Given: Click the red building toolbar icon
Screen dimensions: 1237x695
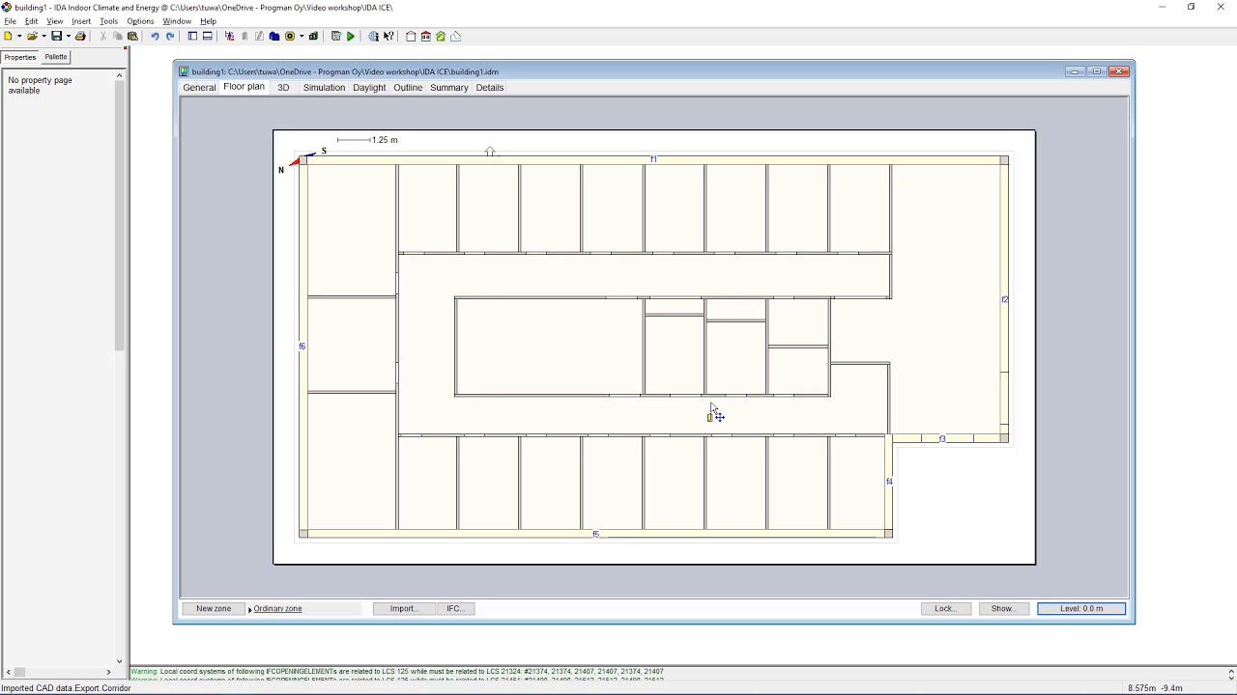Looking at the screenshot, I should point(425,36).
